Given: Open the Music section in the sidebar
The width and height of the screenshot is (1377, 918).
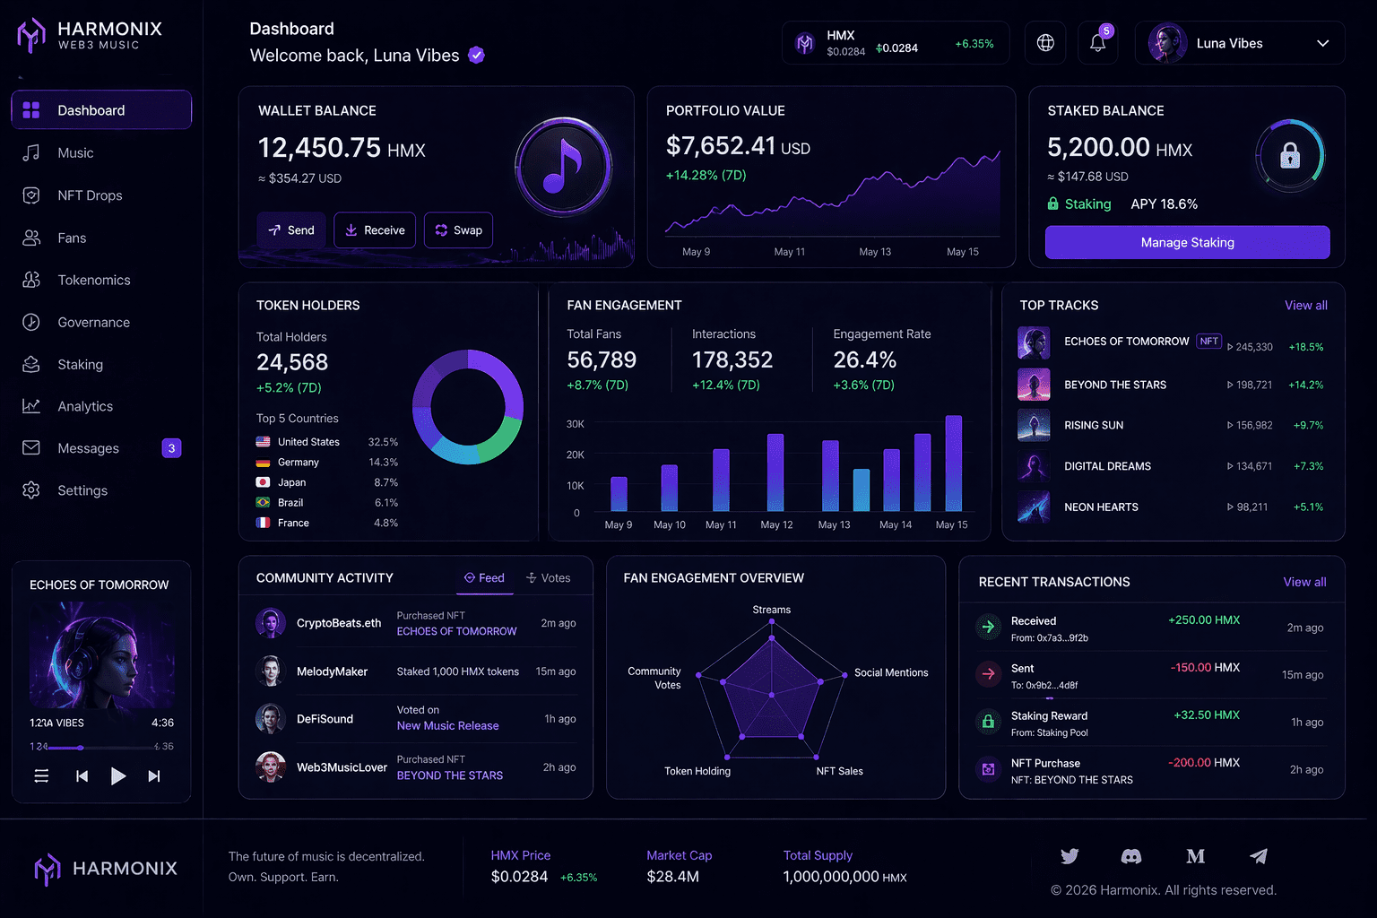Looking at the screenshot, I should coord(75,152).
